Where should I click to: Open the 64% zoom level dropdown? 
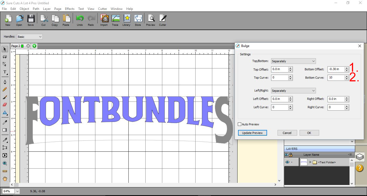(18, 191)
